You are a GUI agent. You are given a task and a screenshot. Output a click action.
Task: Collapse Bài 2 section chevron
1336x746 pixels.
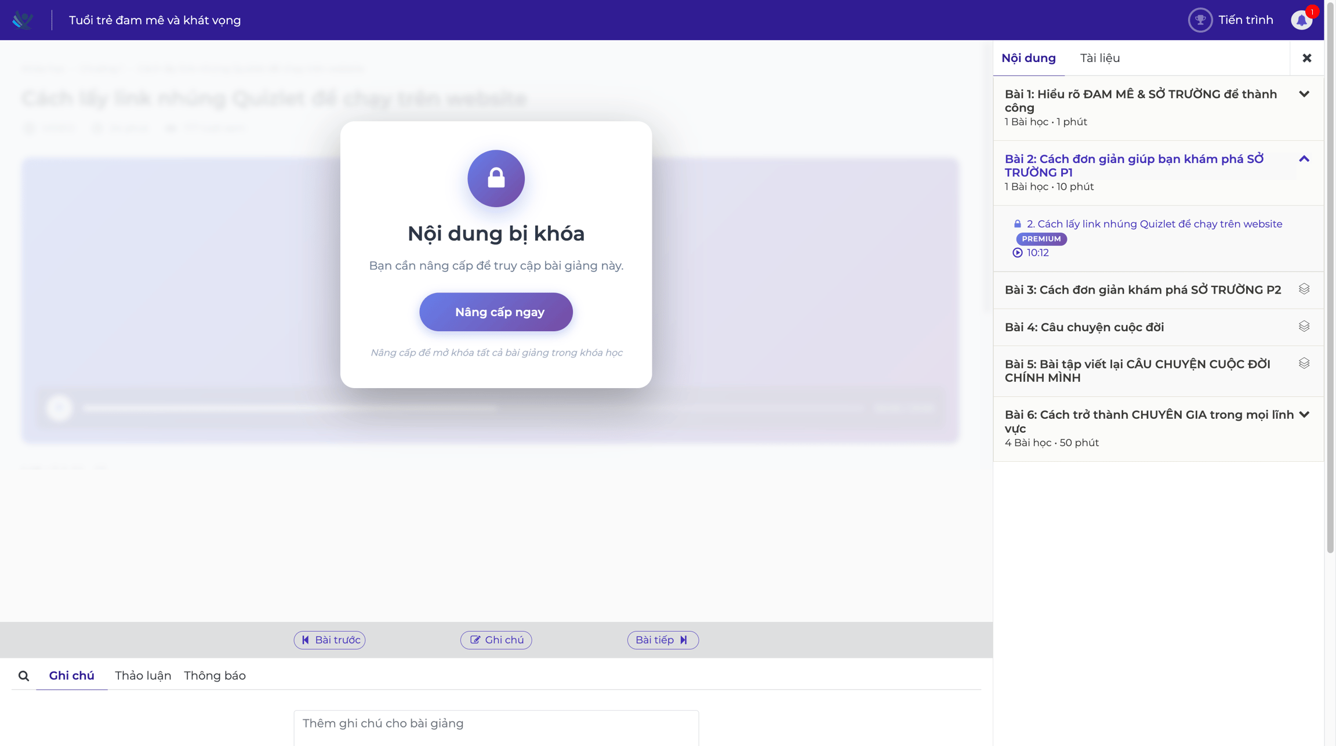[1304, 159]
